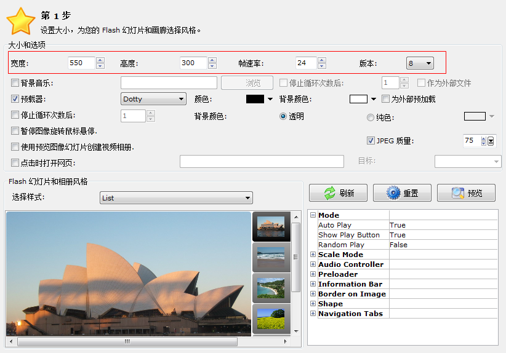This screenshot has height=353, width=506.
Task: Click the 纯色 color swatch
Action: (475, 116)
